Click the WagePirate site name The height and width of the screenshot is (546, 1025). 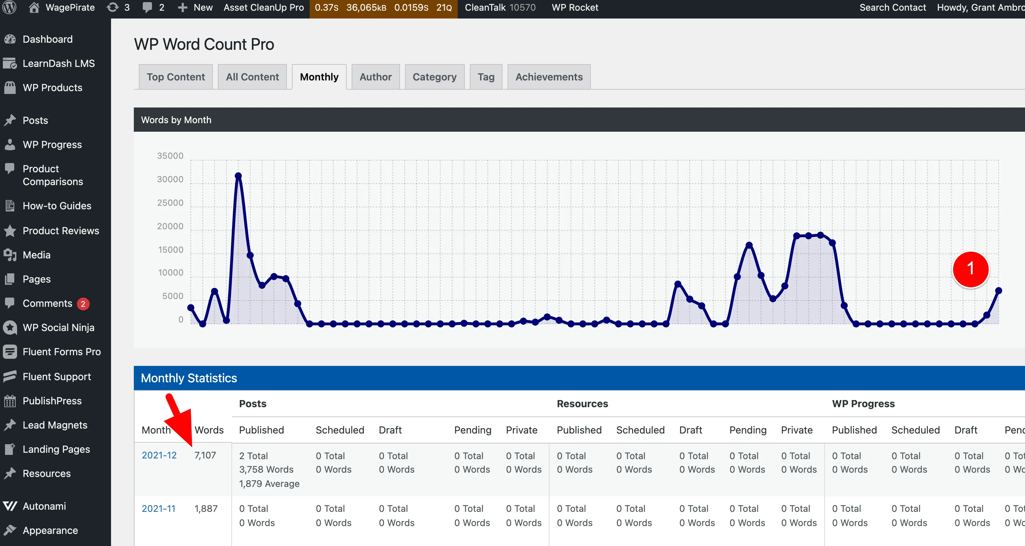pyautogui.click(x=70, y=7)
